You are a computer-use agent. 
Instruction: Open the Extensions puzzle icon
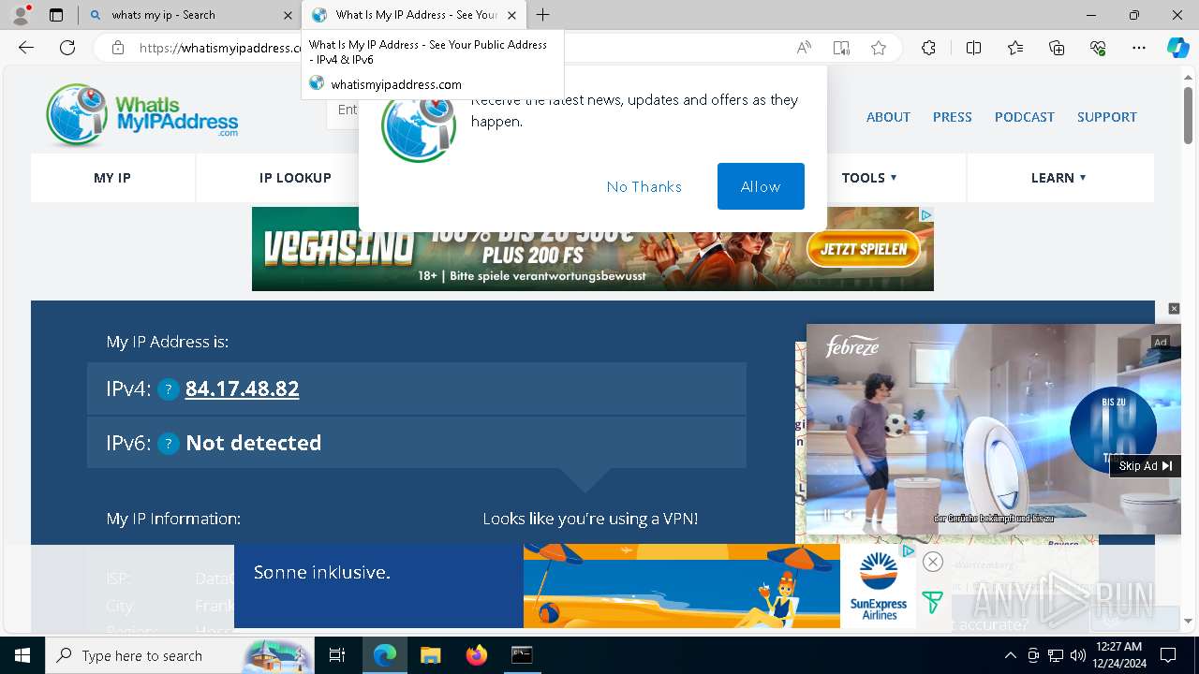(x=928, y=48)
